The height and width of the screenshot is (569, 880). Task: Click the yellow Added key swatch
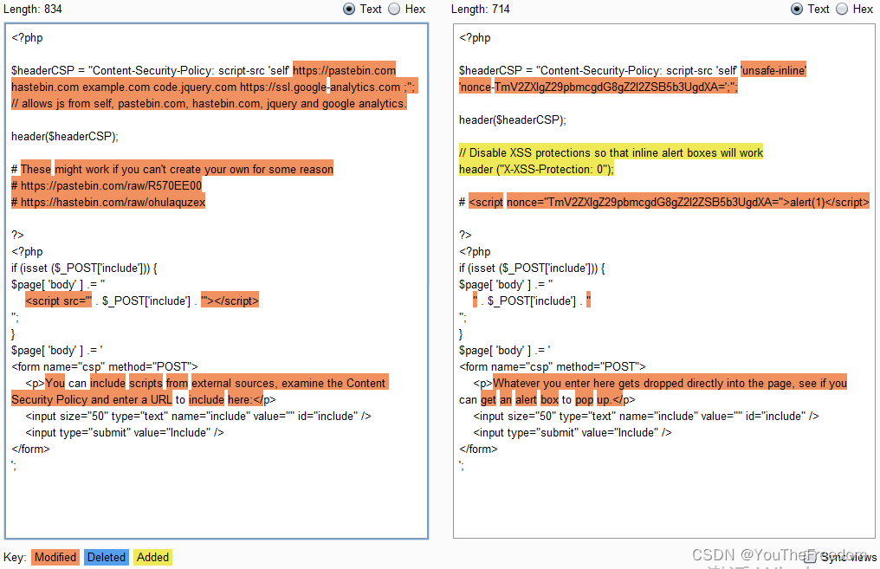pyautogui.click(x=152, y=557)
